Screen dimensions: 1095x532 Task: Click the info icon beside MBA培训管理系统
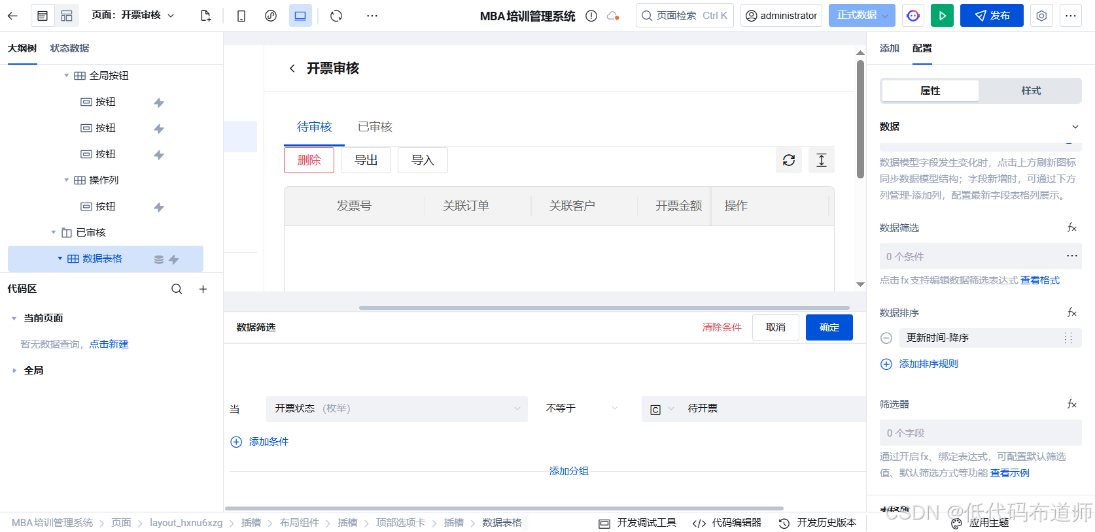[x=591, y=16]
